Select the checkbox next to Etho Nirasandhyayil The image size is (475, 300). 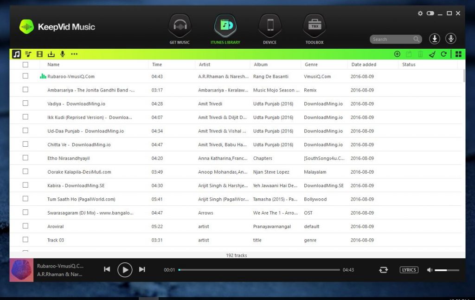[x=26, y=158]
